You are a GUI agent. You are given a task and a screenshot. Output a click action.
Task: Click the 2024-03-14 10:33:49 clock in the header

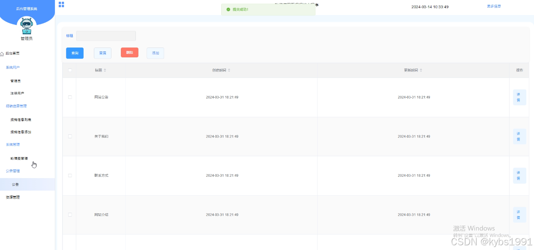pos(430,7)
